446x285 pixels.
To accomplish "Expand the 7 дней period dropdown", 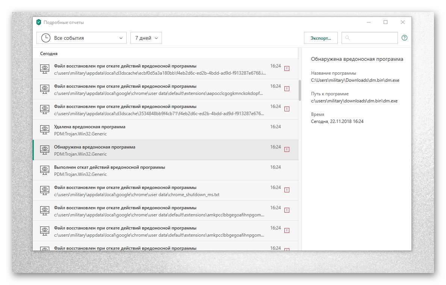I will pyautogui.click(x=146, y=38).
